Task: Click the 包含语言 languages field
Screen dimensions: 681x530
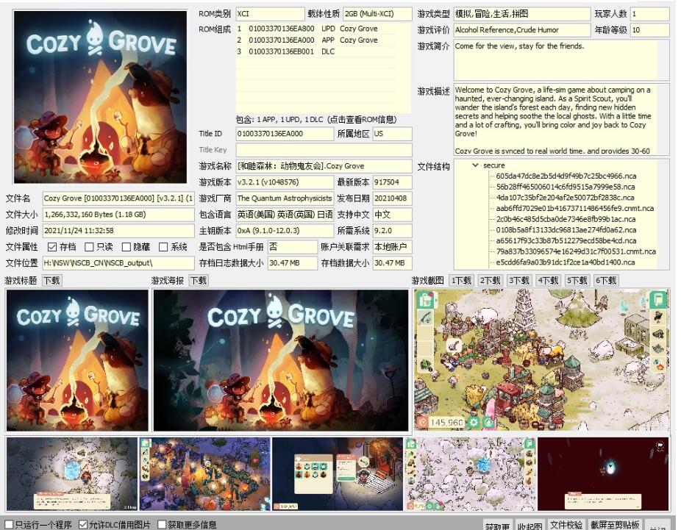Action: 285,215
